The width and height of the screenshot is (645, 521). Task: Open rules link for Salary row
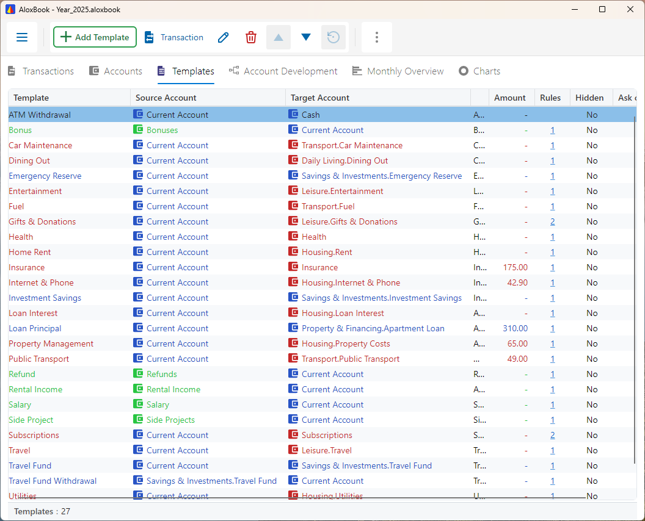coord(552,404)
